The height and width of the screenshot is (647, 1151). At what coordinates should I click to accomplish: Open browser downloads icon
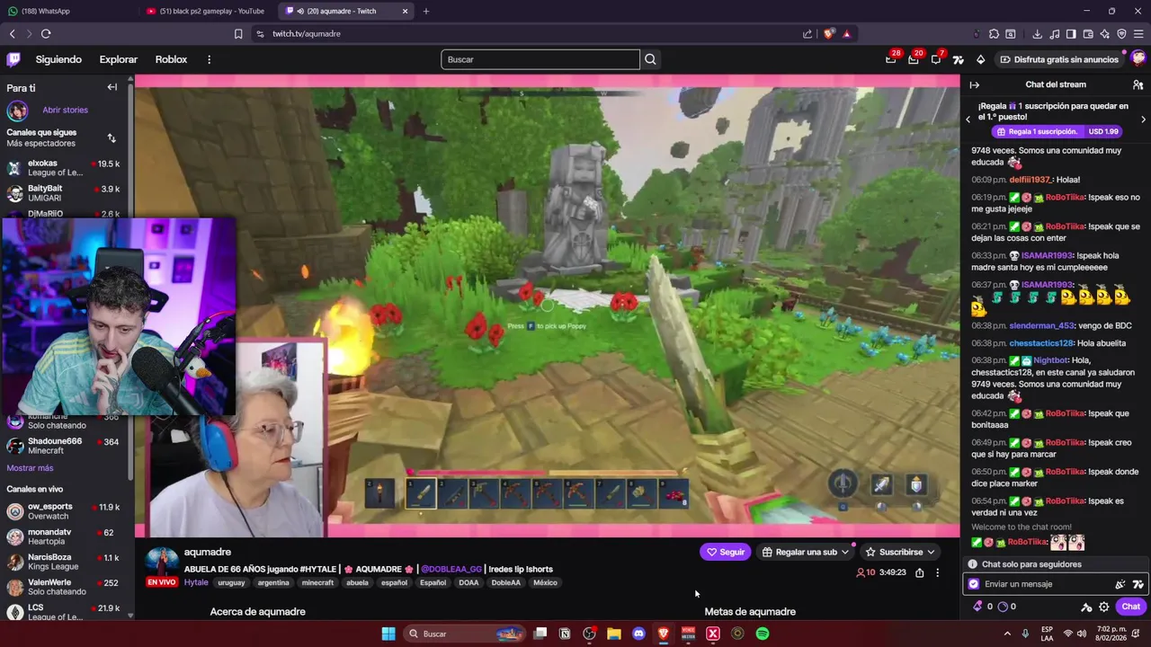1037,34
